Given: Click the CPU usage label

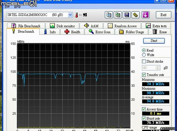Looking at the screenshot, I should coord(149,127).
